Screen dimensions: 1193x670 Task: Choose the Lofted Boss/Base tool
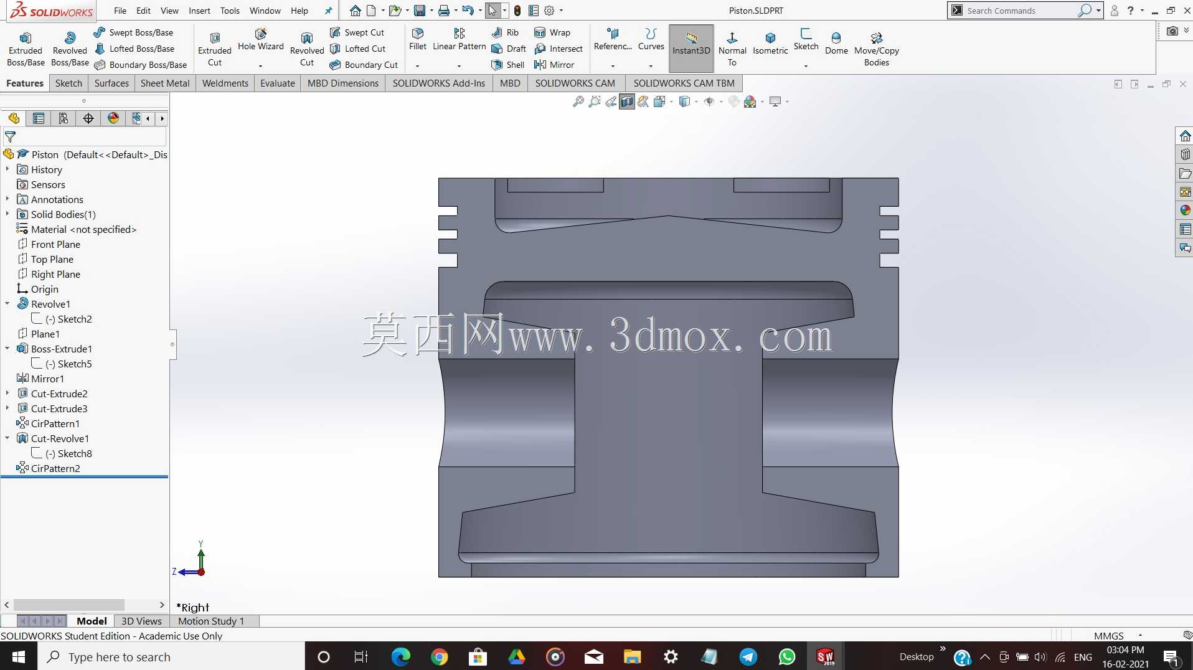[134, 49]
